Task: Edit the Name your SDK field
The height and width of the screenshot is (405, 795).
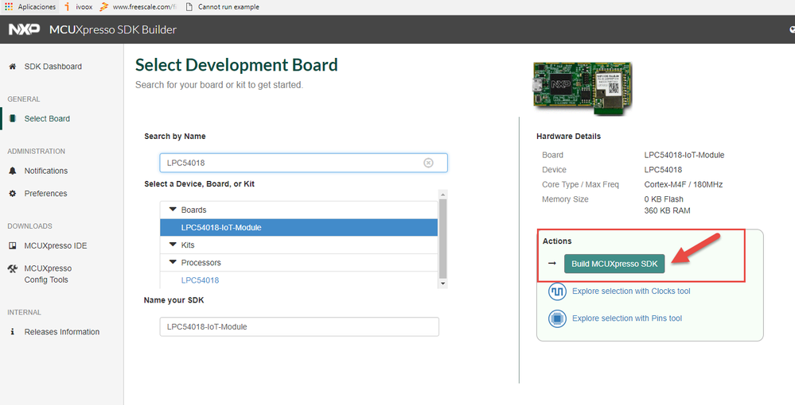Action: point(299,326)
